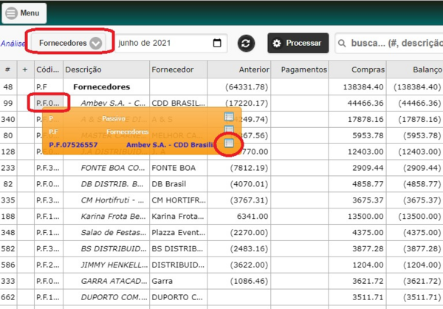Click the Processar button

coord(298,43)
